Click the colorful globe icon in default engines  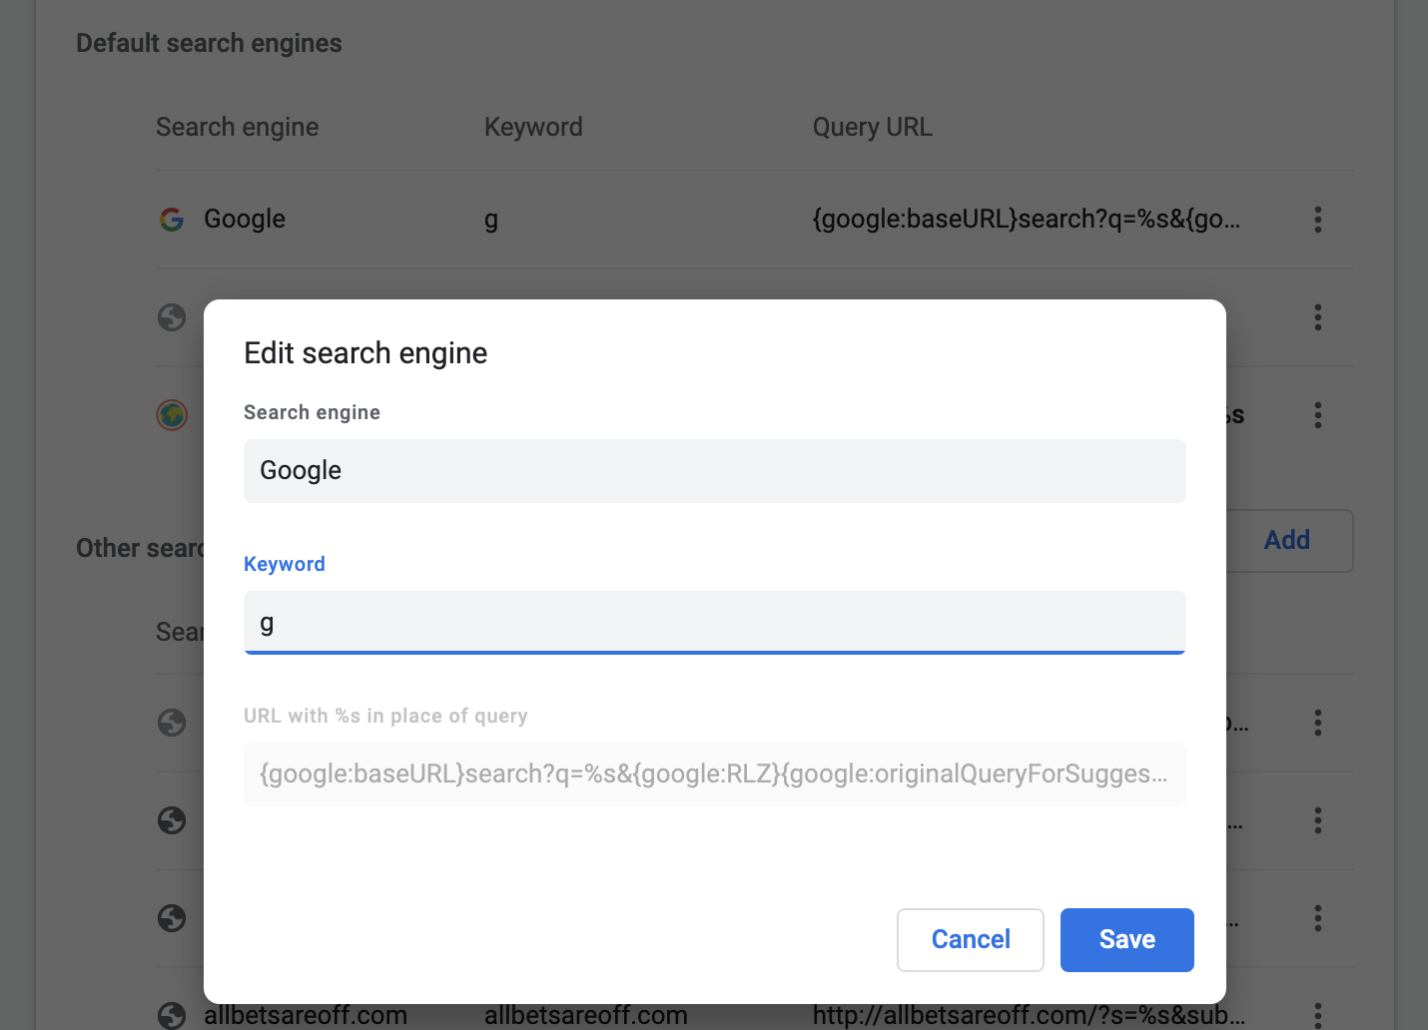click(x=172, y=415)
